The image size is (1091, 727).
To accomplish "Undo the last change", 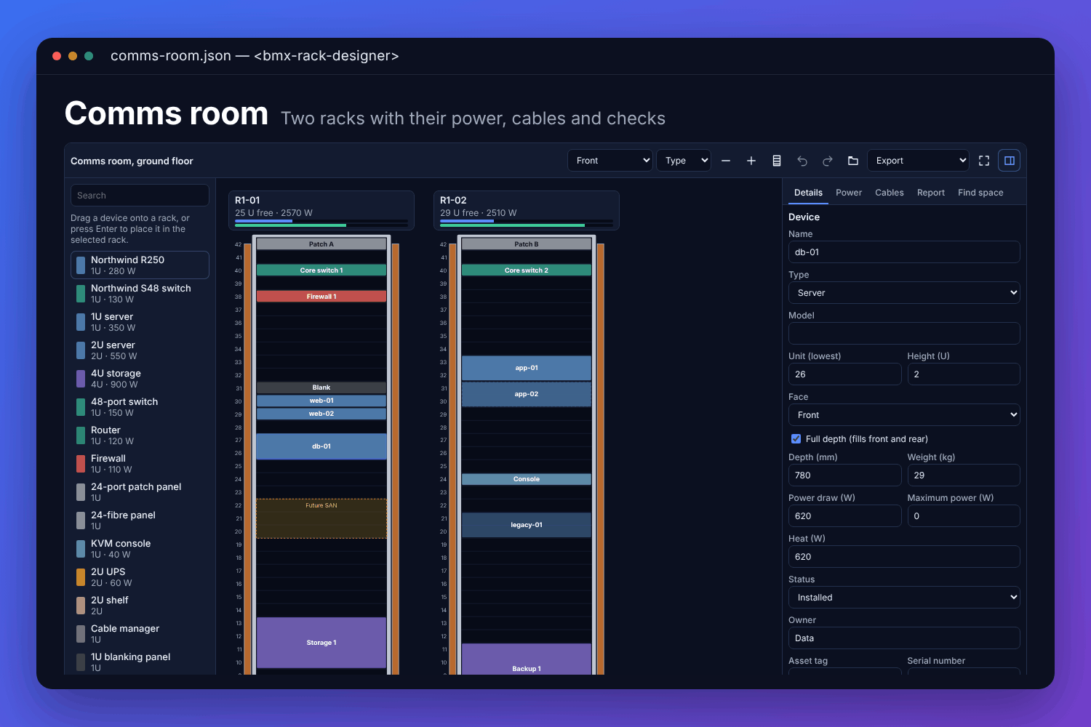I will pos(802,161).
